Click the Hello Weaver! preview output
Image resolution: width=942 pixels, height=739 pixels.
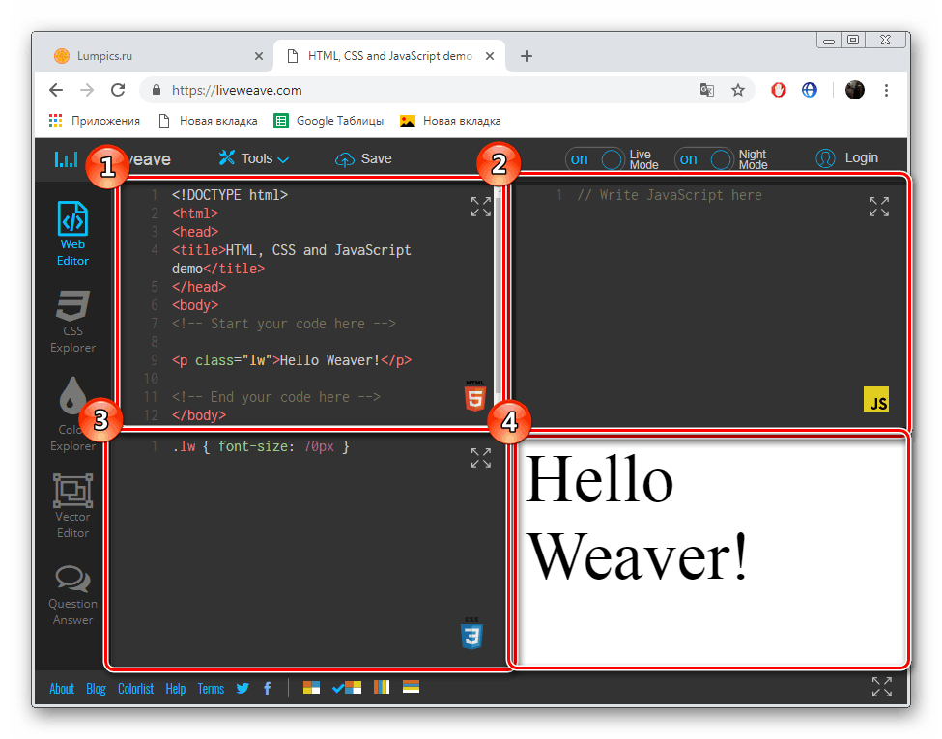point(637,517)
